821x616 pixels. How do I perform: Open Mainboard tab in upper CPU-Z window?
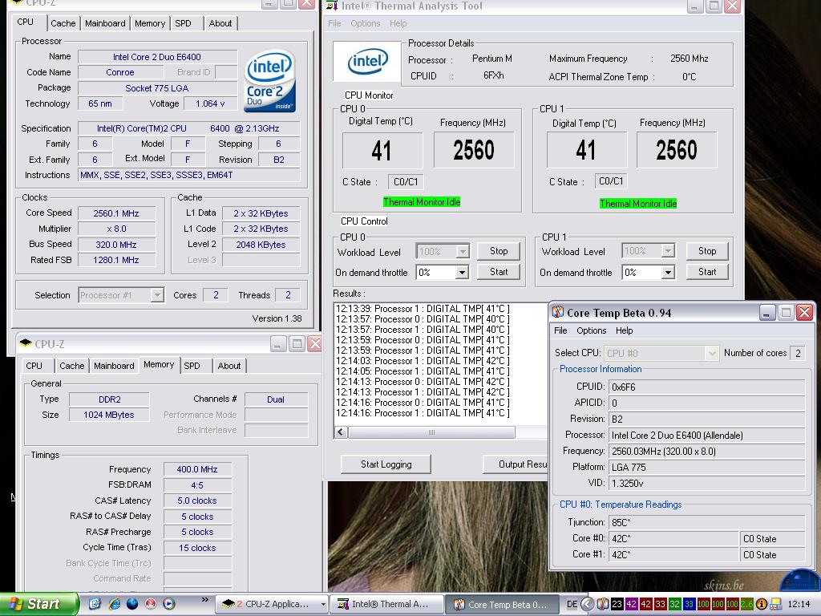(105, 23)
